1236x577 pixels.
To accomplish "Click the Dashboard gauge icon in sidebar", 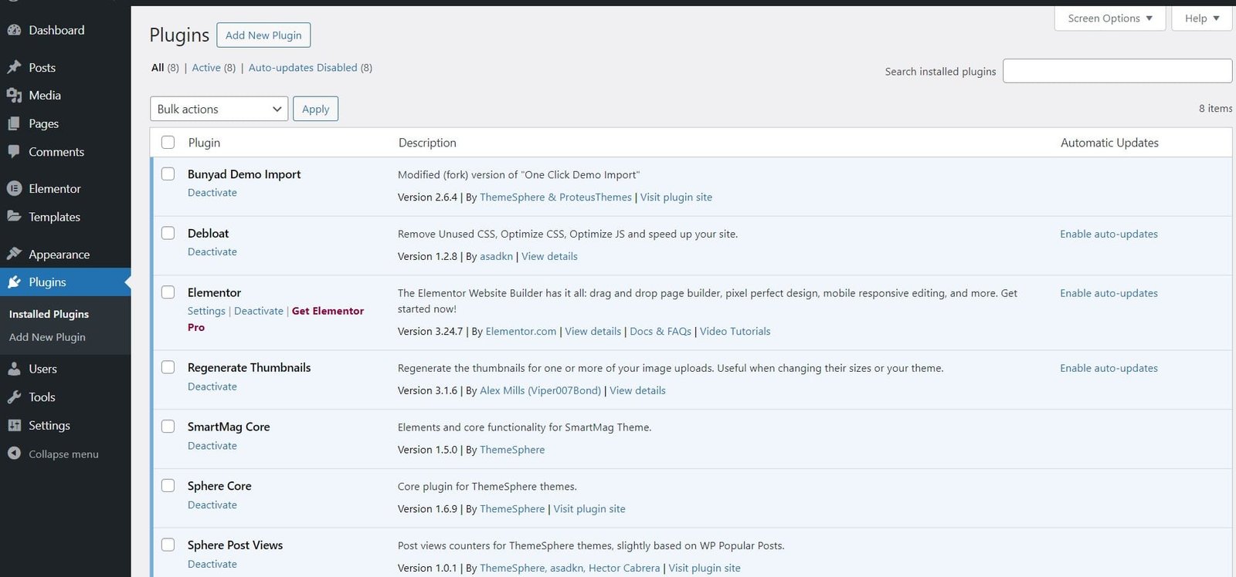I will click(x=14, y=30).
